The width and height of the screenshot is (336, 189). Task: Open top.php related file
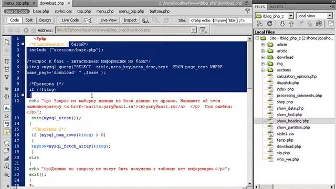[84, 12]
